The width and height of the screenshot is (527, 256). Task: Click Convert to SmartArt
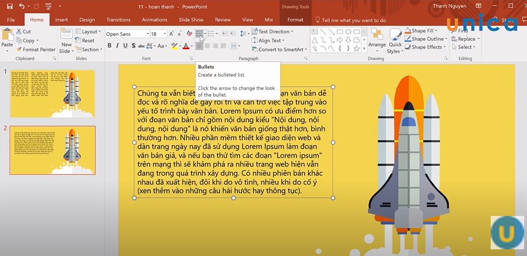279,50
